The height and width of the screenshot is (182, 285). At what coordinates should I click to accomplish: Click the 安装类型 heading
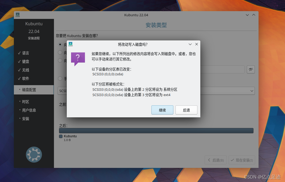156,25
